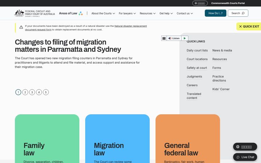This screenshot has width=261, height=163.
Task: Open the Kids' Corner quick link
Action: [221, 89]
